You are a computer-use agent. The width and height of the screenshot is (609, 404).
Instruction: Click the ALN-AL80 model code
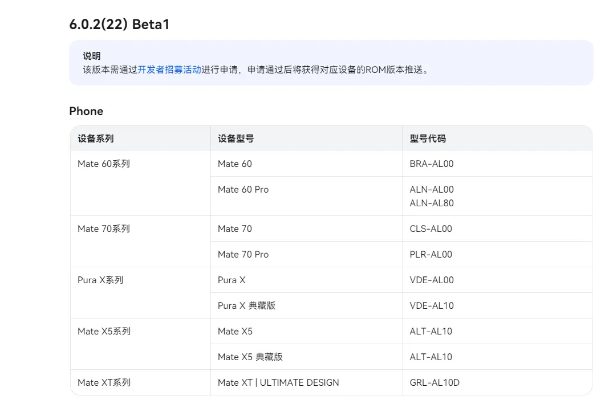(x=432, y=203)
